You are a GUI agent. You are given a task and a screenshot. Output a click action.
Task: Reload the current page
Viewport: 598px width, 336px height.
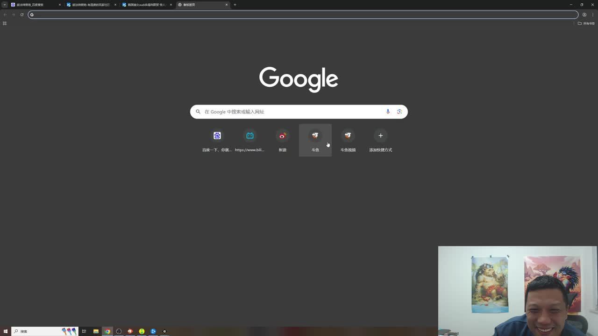click(21, 14)
